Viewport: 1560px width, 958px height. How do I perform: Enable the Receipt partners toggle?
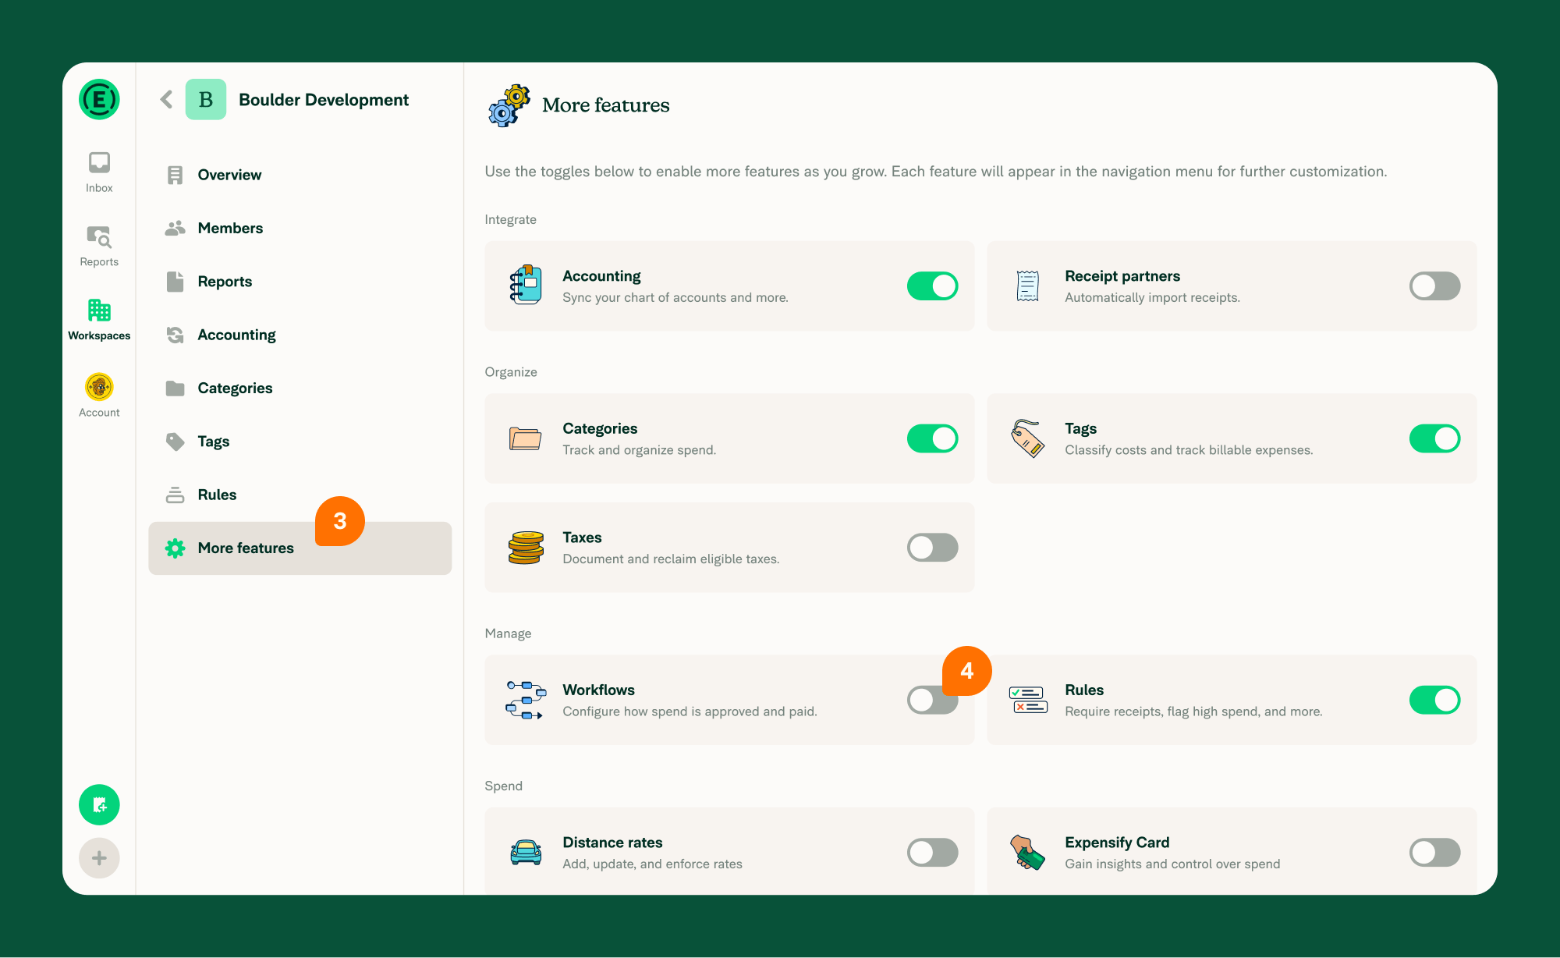pyautogui.click(x=1434, y=286)
